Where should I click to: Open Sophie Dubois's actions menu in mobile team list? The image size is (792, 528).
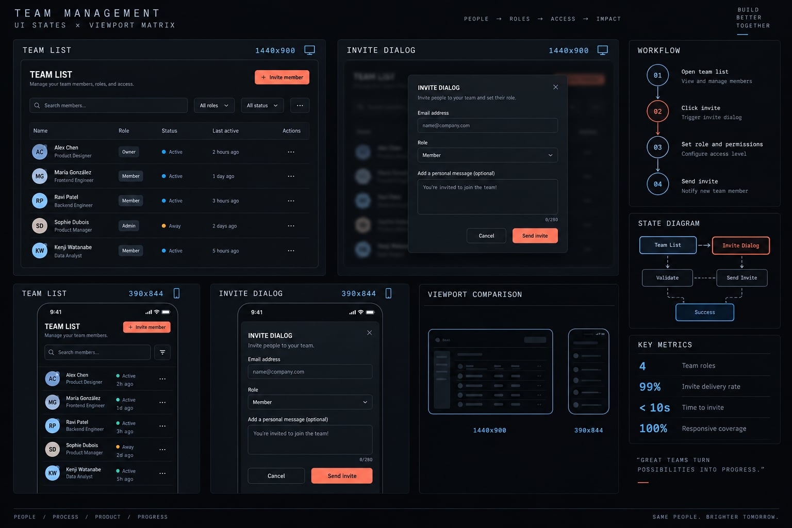pyautogui.click(x=162, y=450)
